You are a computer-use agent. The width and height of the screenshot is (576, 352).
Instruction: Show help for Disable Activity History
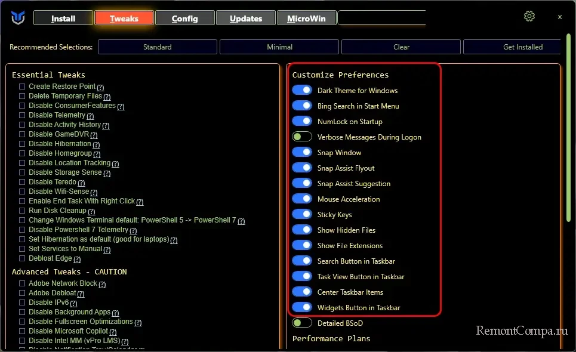tap(106, 125)
